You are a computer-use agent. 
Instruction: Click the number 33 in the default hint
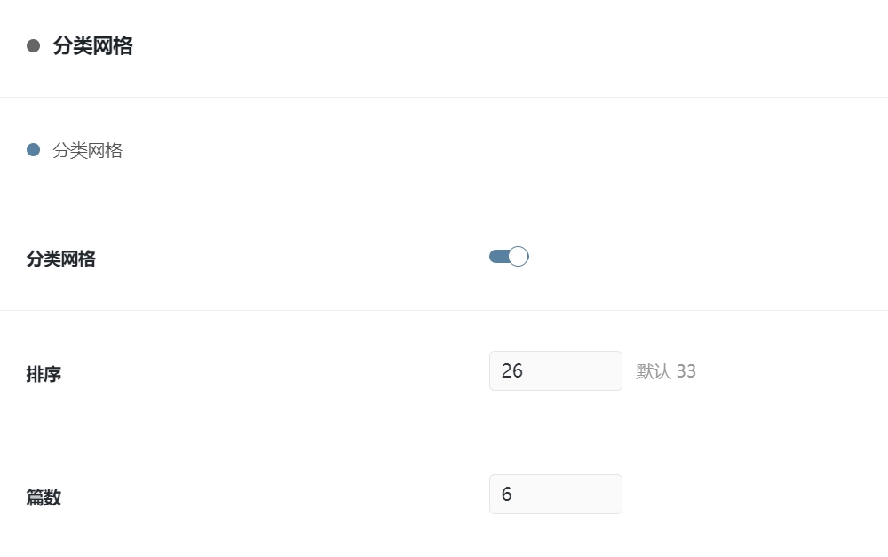pos(686,371)
